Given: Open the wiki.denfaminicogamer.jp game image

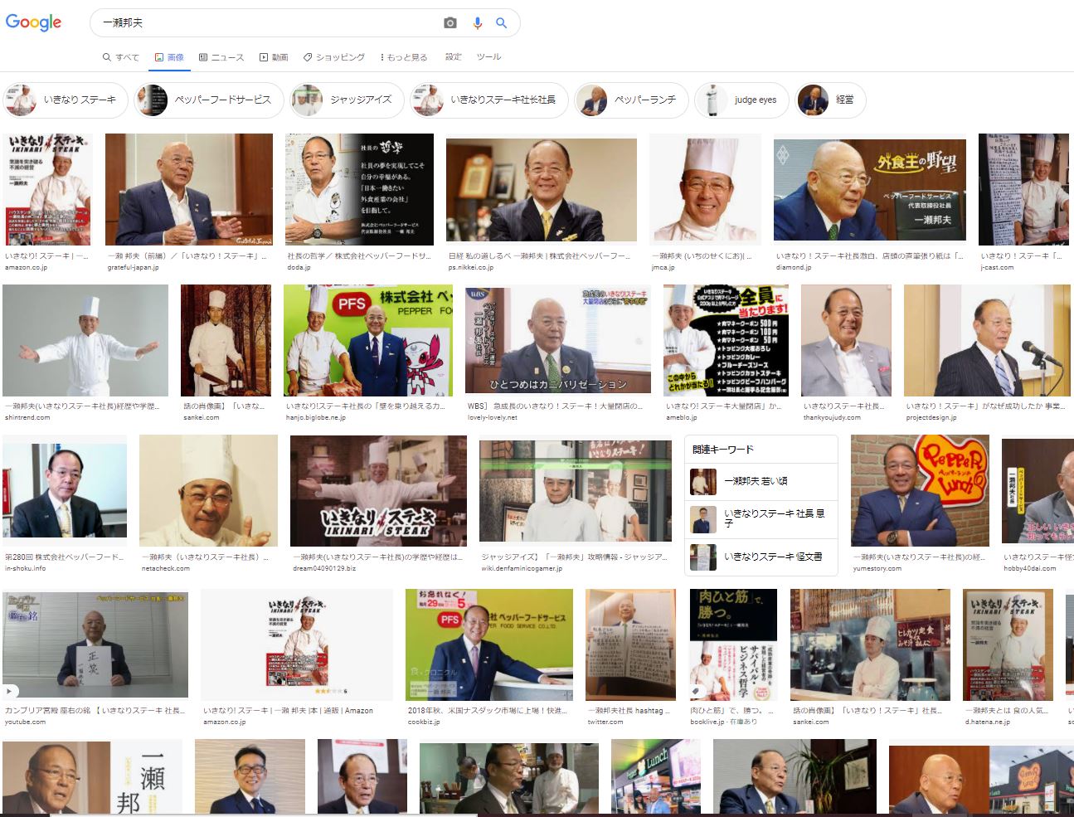Looking at the screenshot, I should pos(576,491).
